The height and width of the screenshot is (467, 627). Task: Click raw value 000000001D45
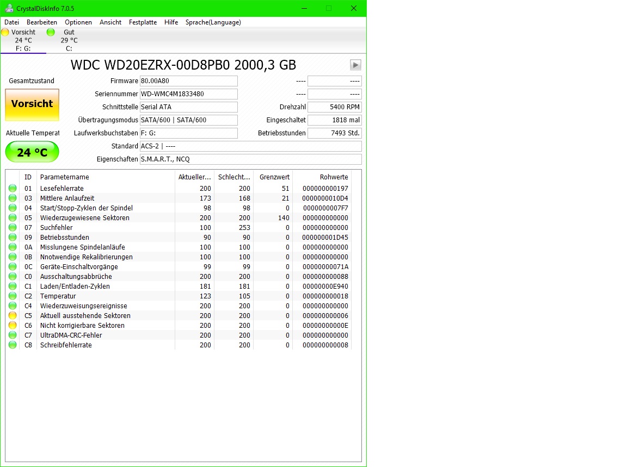(325, 237)
